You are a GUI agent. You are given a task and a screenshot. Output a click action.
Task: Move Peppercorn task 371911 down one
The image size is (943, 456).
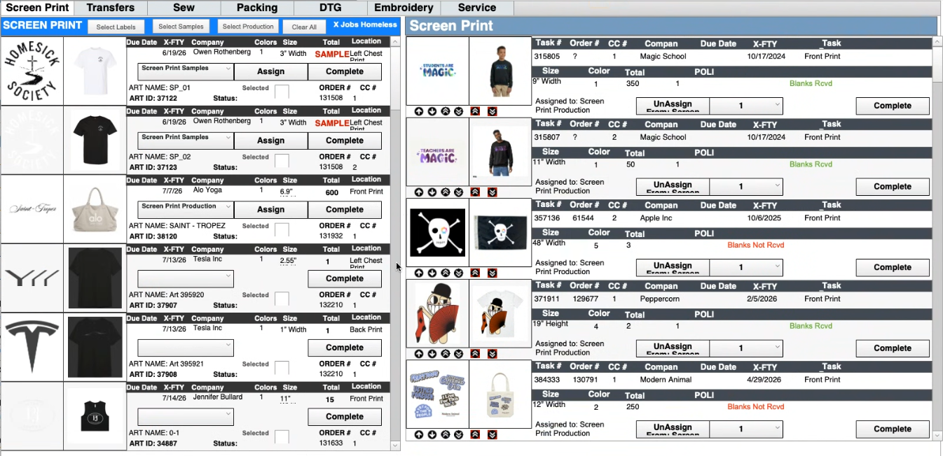point(432,354)
